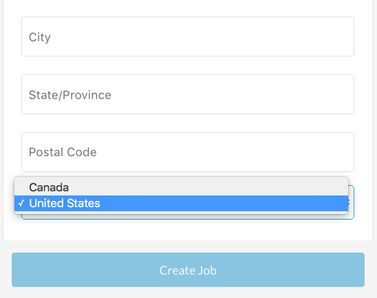Click the checkmark beside United States

(x=21, y=203)
